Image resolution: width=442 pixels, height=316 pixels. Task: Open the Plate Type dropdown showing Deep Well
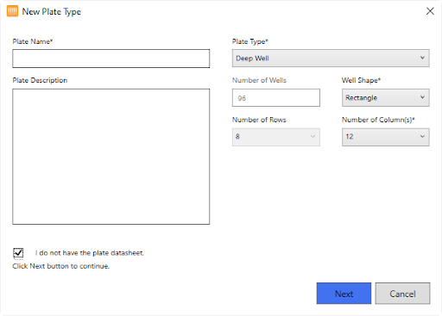(x=331, y=59)
